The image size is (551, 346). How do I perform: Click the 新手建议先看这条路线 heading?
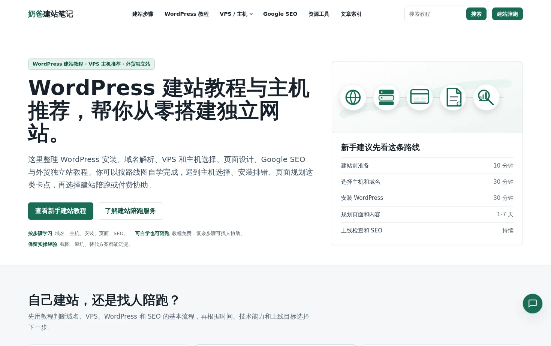click(x=380, y=147)
